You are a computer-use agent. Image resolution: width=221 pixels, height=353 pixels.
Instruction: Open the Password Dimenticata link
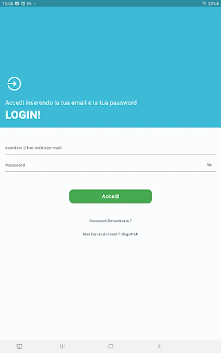click(x=110, y=221)
